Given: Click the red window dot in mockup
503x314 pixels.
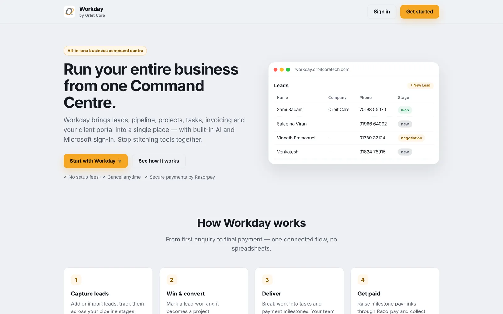Looking at the screenshot, I should (275, 69).
